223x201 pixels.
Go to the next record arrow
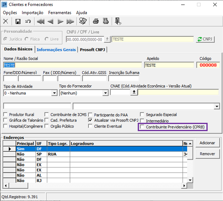pos(60,21)
